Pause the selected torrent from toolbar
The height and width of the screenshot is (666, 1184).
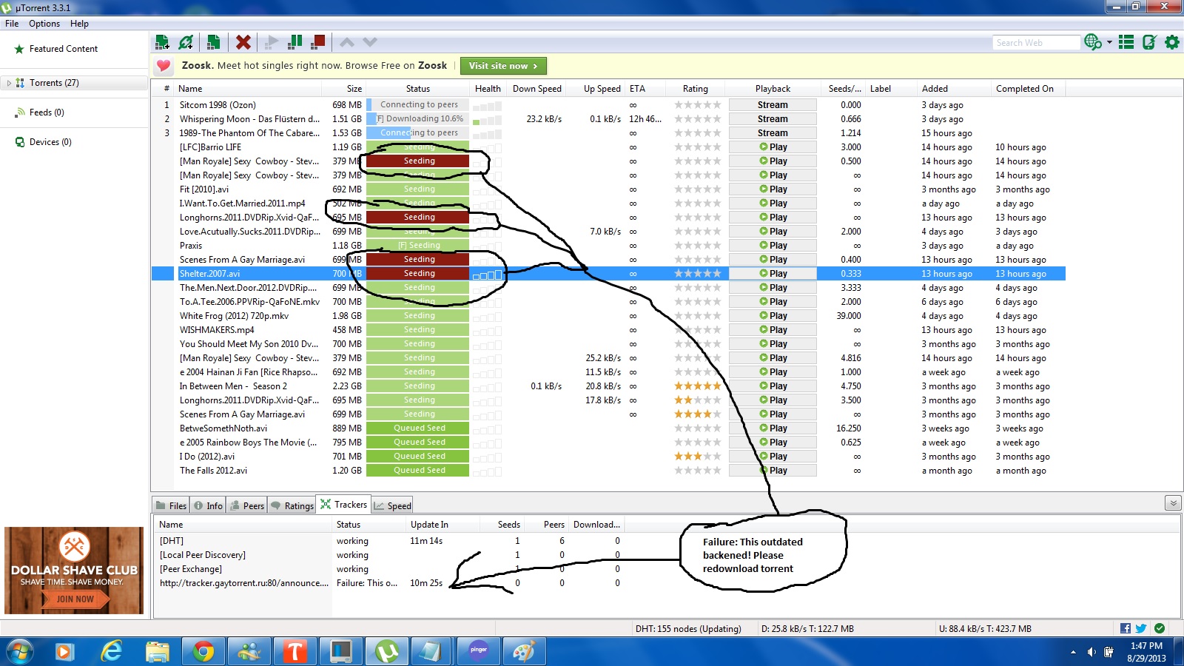[295, 42]
